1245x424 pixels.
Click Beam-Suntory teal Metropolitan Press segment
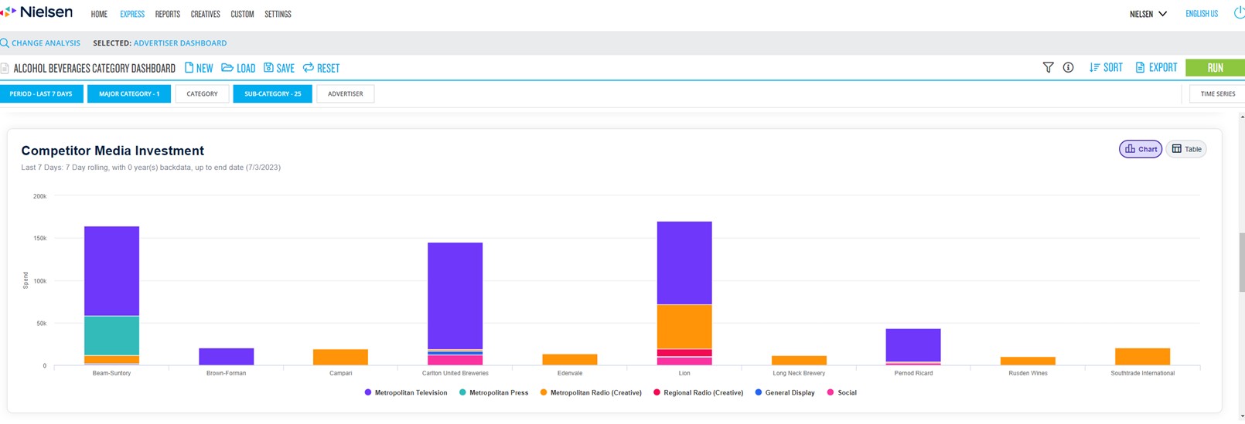111,335
